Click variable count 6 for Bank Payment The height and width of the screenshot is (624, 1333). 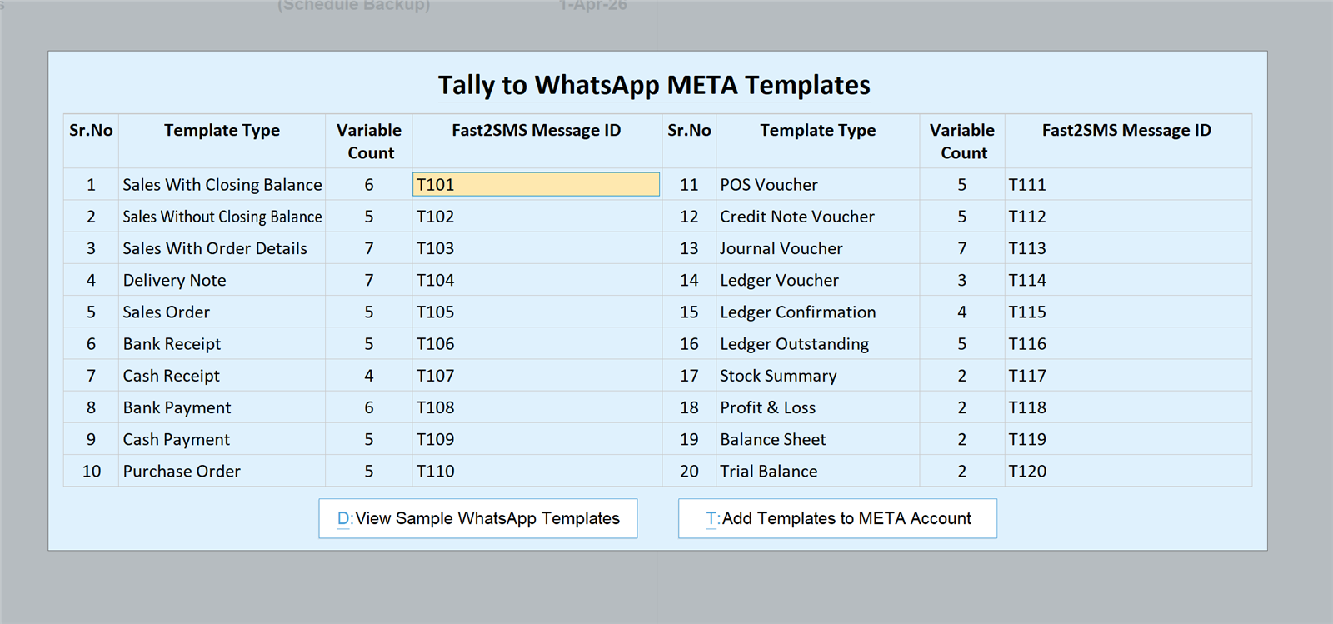369,407
